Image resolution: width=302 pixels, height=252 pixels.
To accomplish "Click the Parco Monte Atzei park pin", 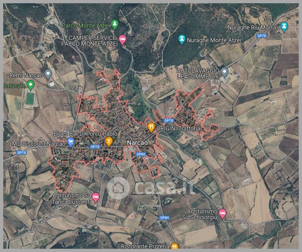I will [115, 24].
